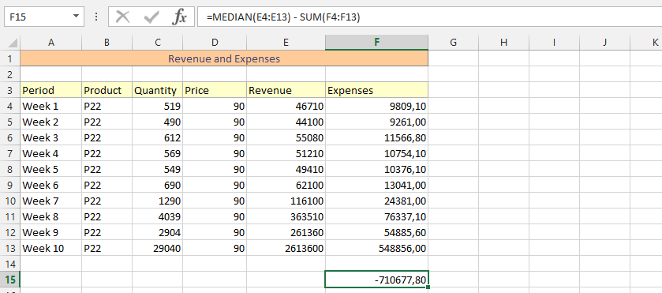
Task: Select the Week 6 price cell 90
Action: point(215,185)
